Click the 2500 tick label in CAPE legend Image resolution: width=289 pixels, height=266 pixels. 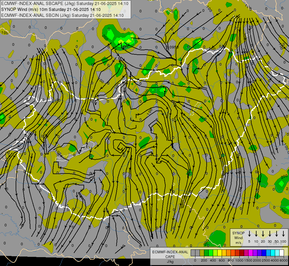[x=266, y=260]
